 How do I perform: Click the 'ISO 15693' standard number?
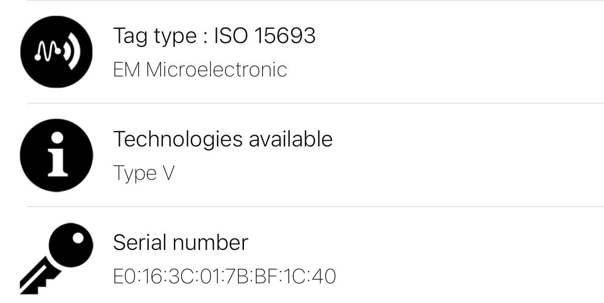(x=265, y=36)
